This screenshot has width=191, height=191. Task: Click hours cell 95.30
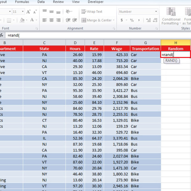pyautogui.click(x=75, y=91)
